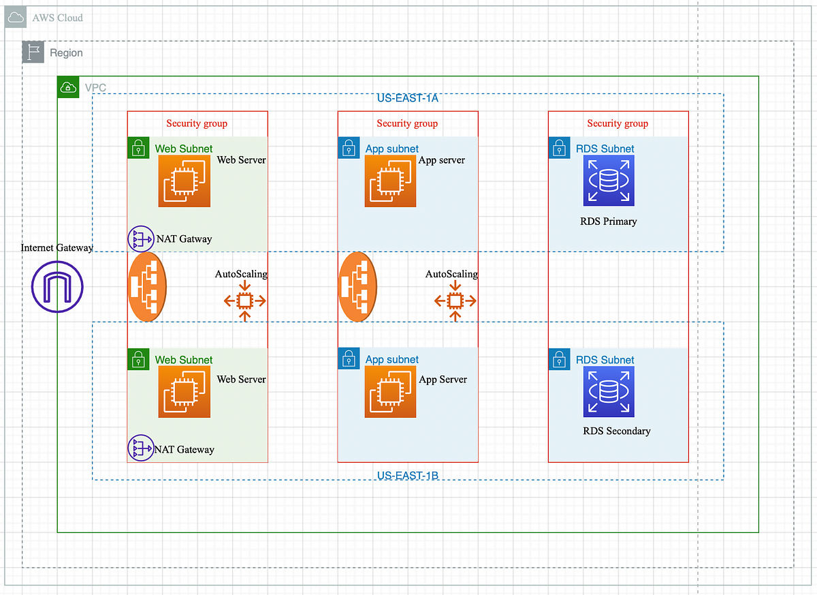817x595 pixels.
Task: Click the middle Security group title text
Action: 407,123
